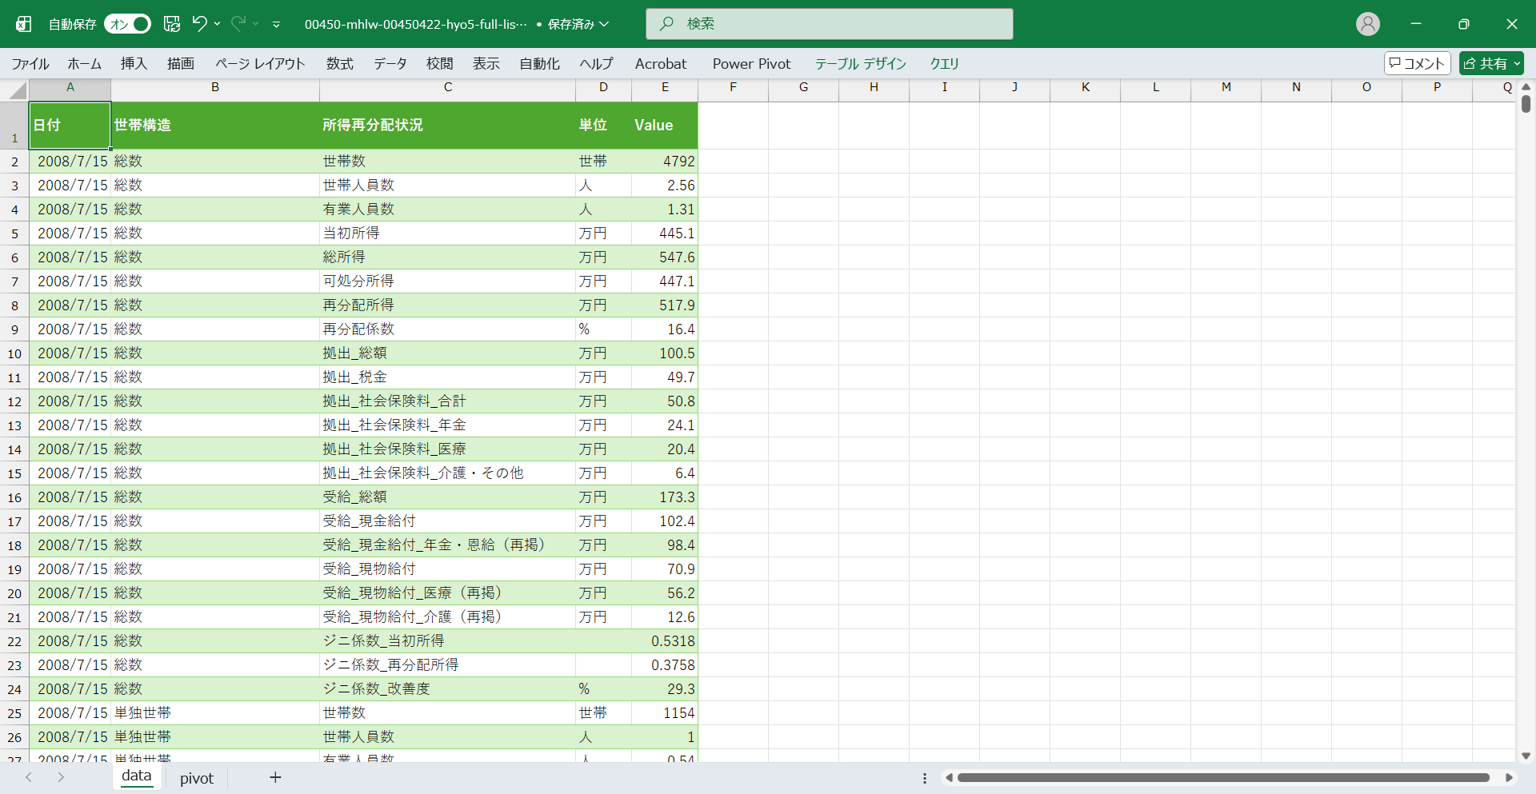The height and width of the screenshot is (794, 1536).
Task: Toggle the 自動保存 AutoSave switch
Action: 127,24
